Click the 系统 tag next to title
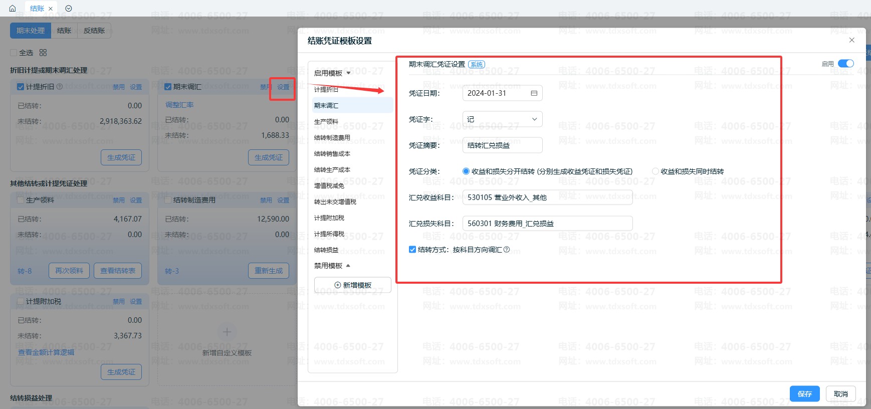Viewport: 871px width, 409px height. click(x=476, y=64)
